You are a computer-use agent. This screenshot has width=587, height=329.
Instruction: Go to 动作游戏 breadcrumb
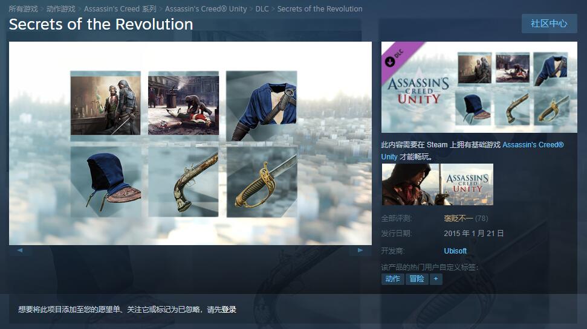[60, 8]
